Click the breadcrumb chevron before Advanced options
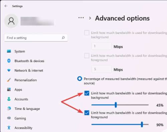This screenshot has width=167, height=132. [90, 18]
